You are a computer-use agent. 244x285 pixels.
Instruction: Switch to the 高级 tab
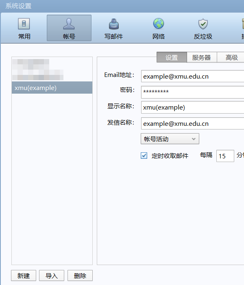pos(232,57)
